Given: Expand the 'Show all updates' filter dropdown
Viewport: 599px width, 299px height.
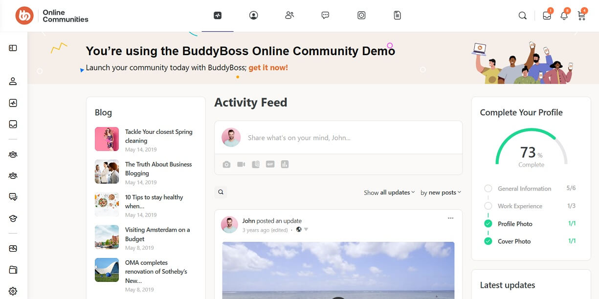Looking at the screenshot, I should click(x=389, y=192).
